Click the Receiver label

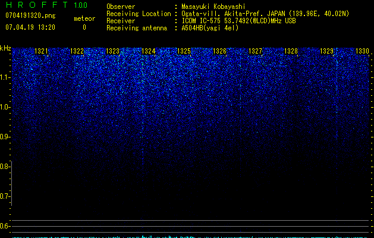121,21
